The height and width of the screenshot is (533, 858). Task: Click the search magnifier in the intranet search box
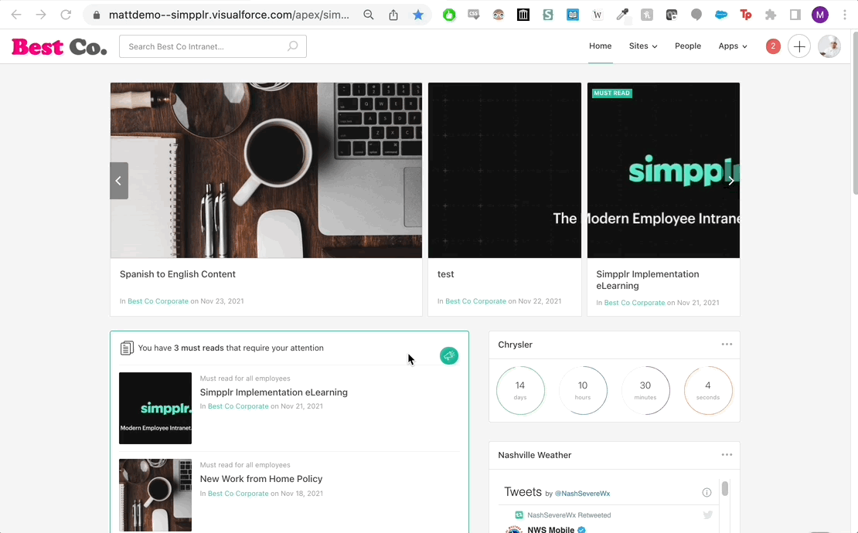pos(293,46)
